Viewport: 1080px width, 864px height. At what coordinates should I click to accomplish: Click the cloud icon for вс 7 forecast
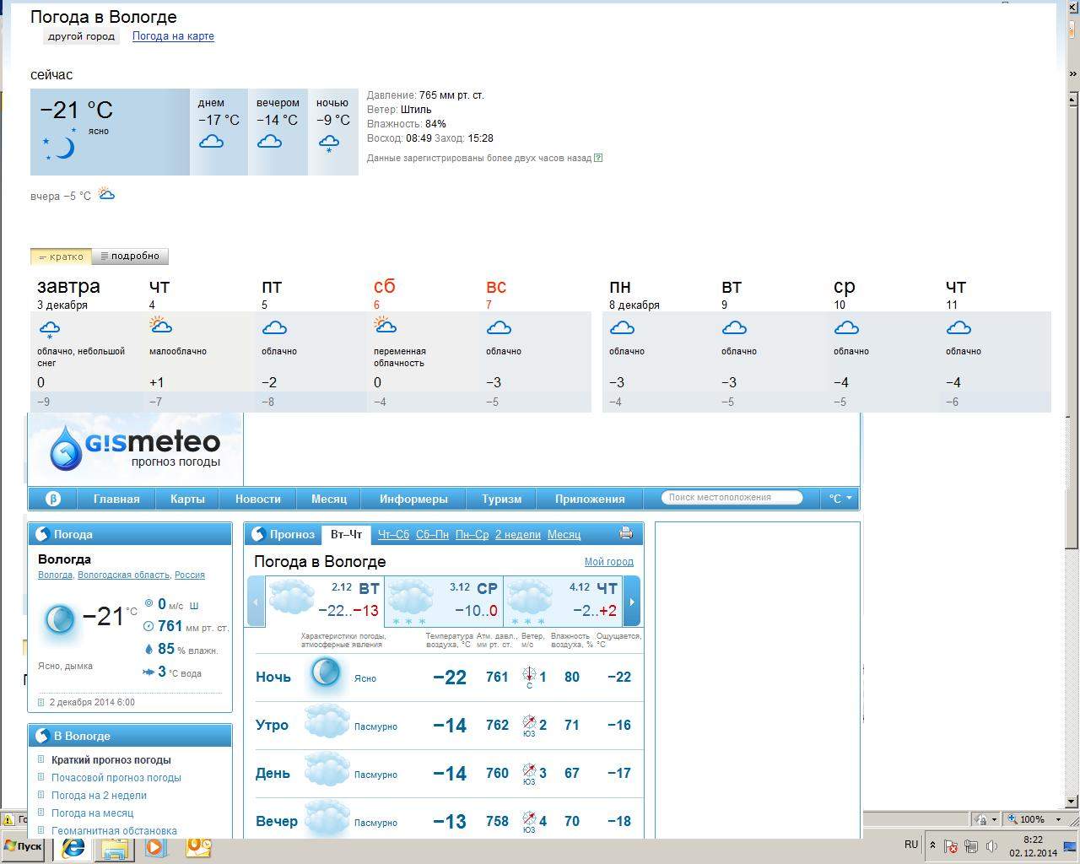[499, 327]
